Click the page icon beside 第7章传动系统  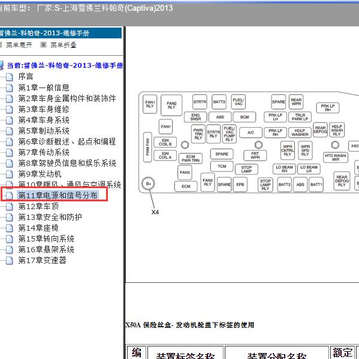(x=10, y=152)
